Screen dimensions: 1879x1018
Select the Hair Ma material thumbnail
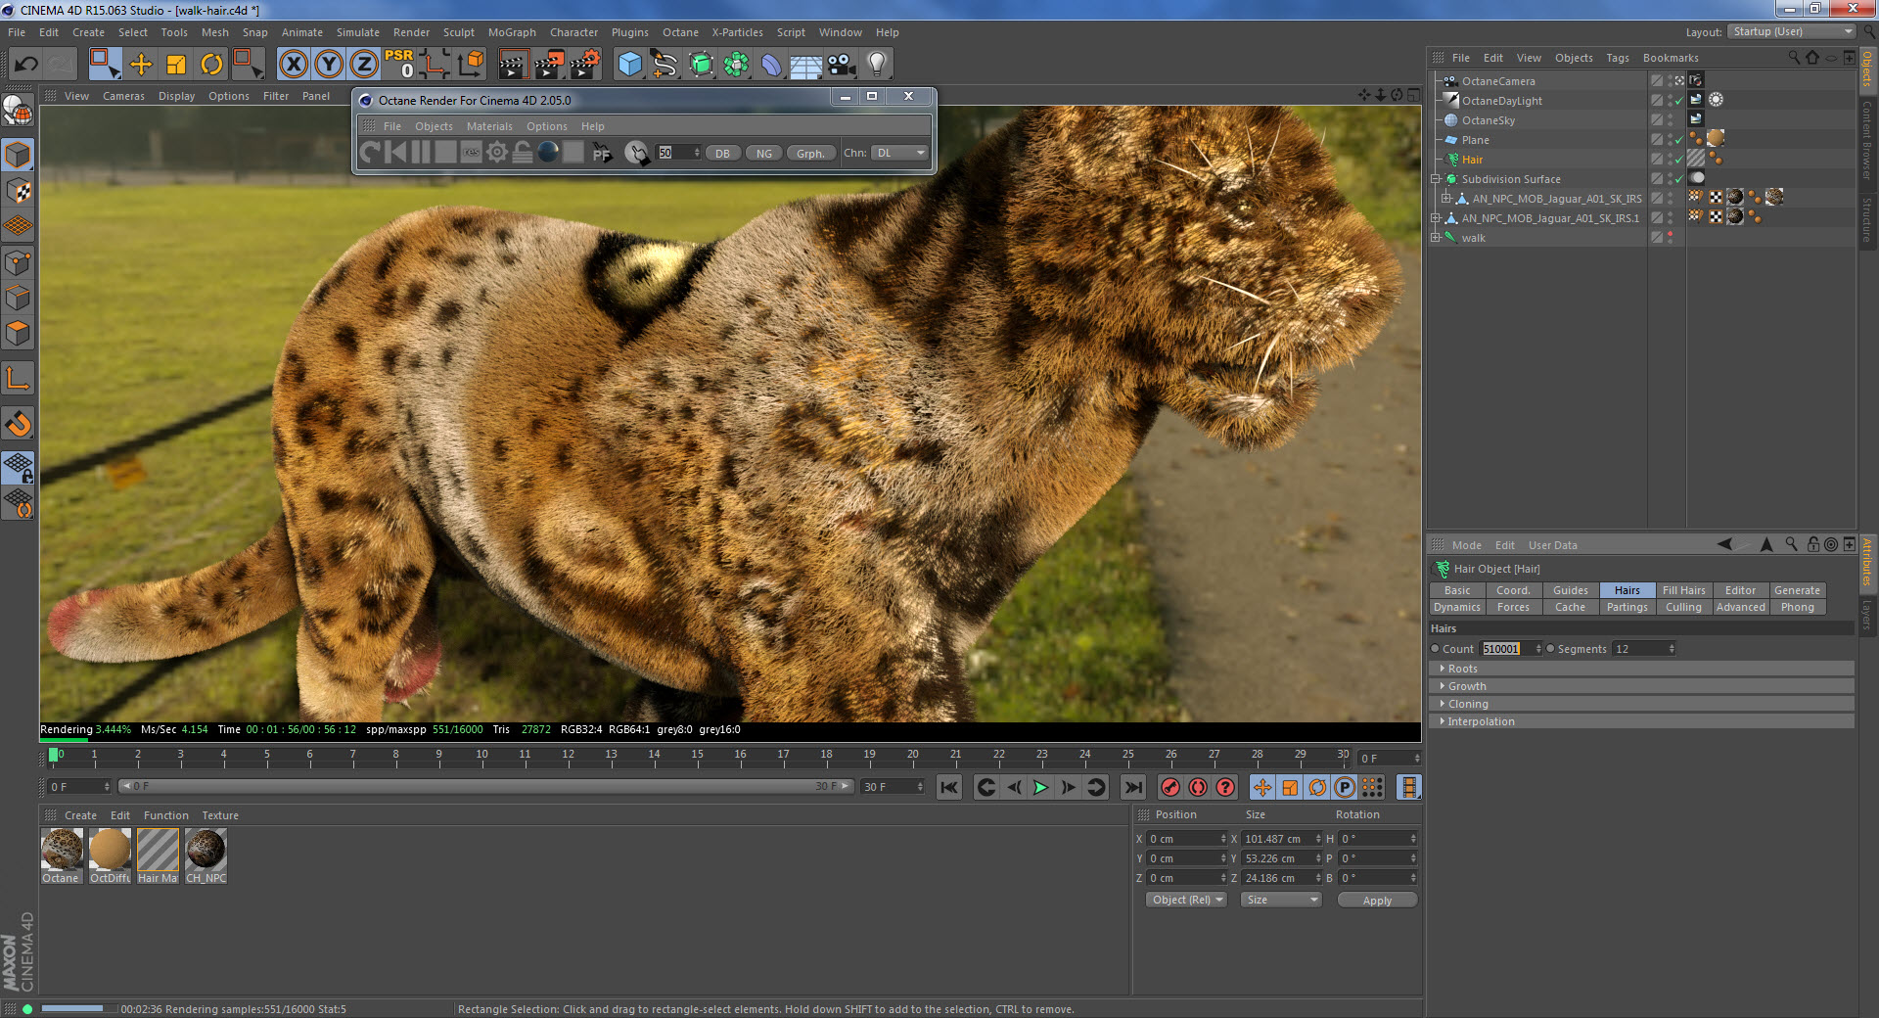pyautogui.click(x=158, y=850)
